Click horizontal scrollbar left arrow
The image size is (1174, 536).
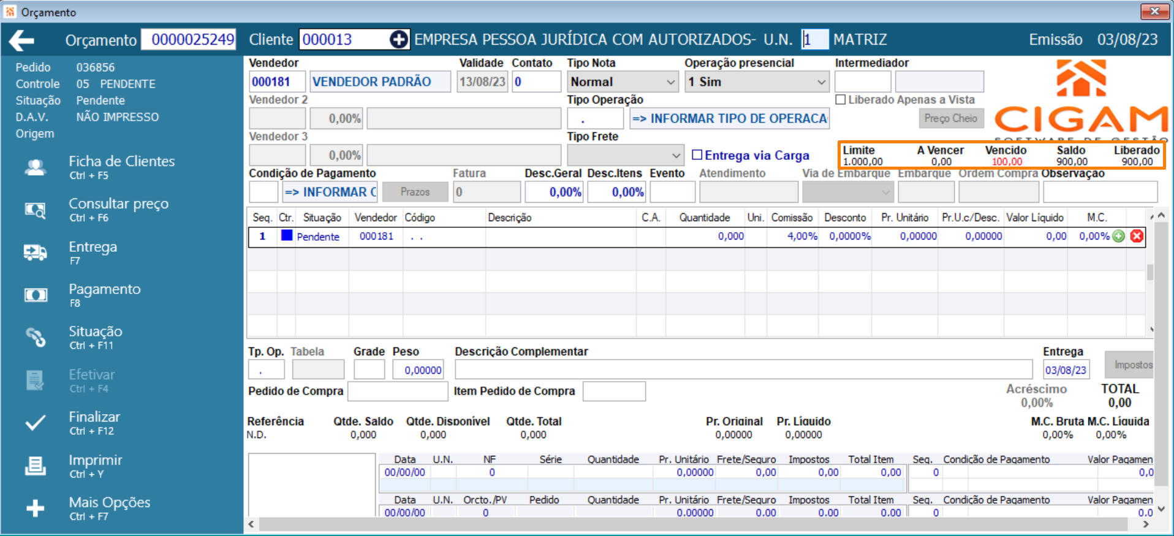(x=251, y=524)
